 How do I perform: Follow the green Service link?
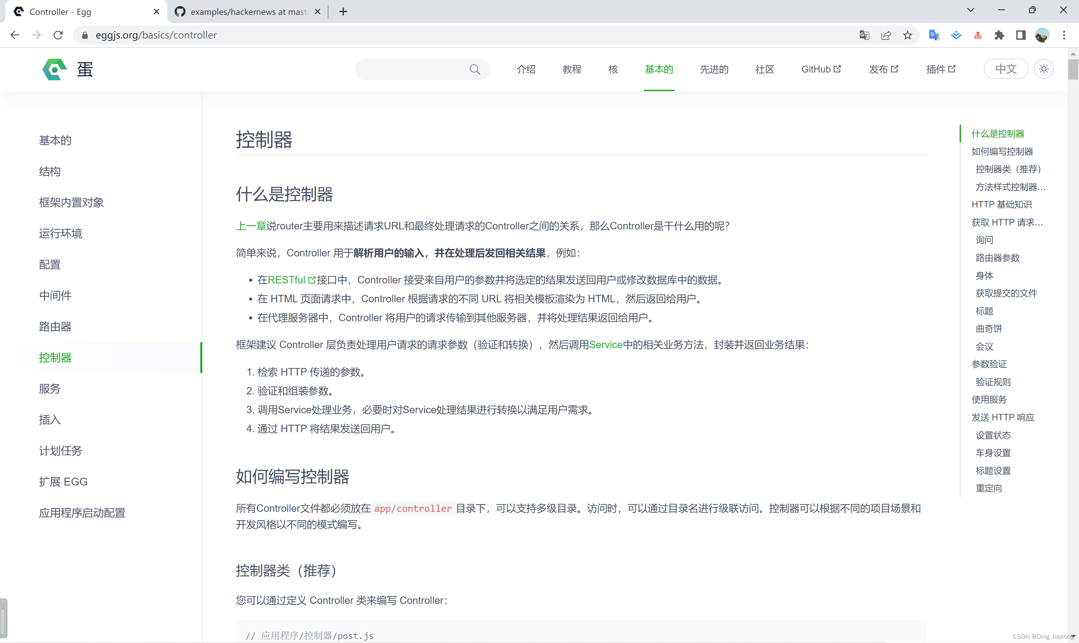pos(605,345)
